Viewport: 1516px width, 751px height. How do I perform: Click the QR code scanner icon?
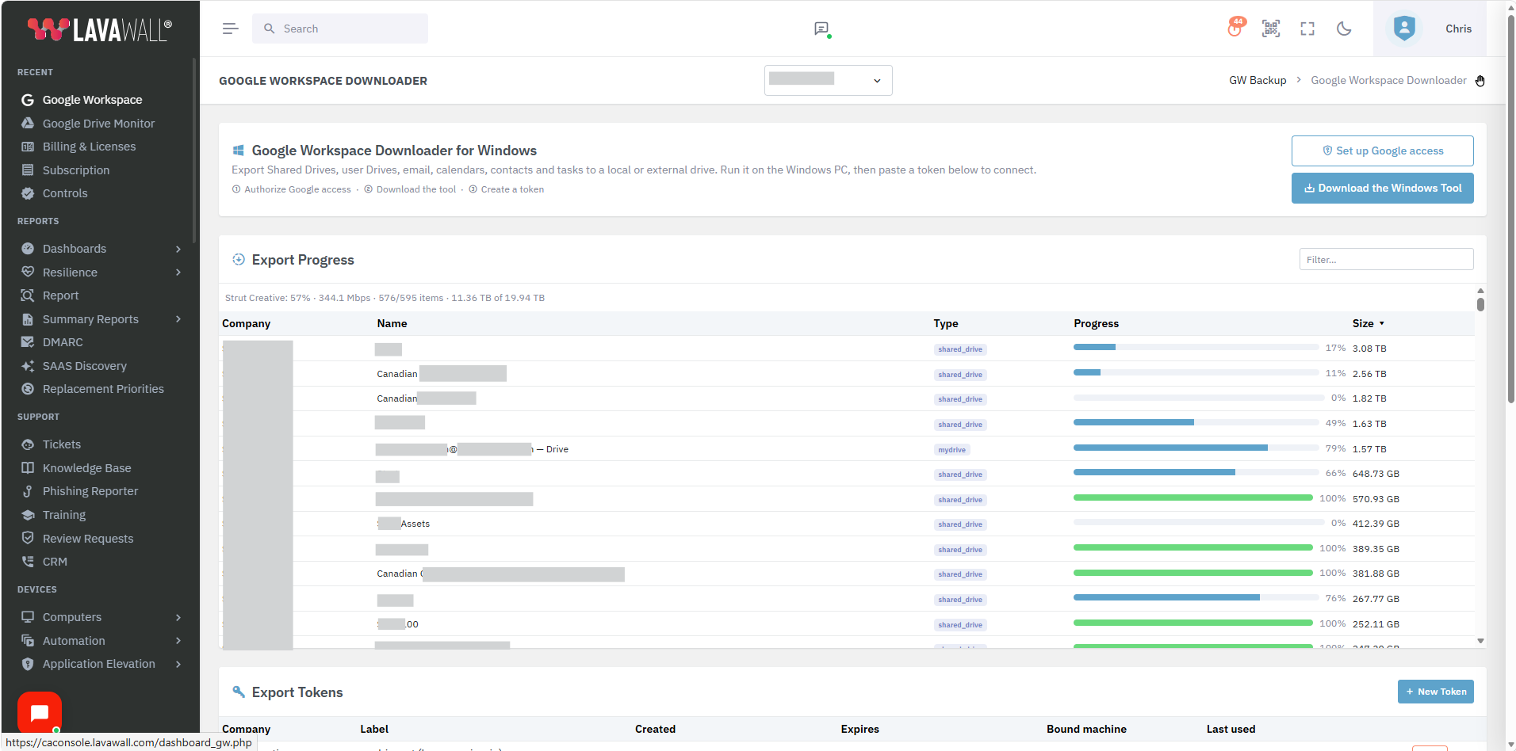pos(1271,29)
